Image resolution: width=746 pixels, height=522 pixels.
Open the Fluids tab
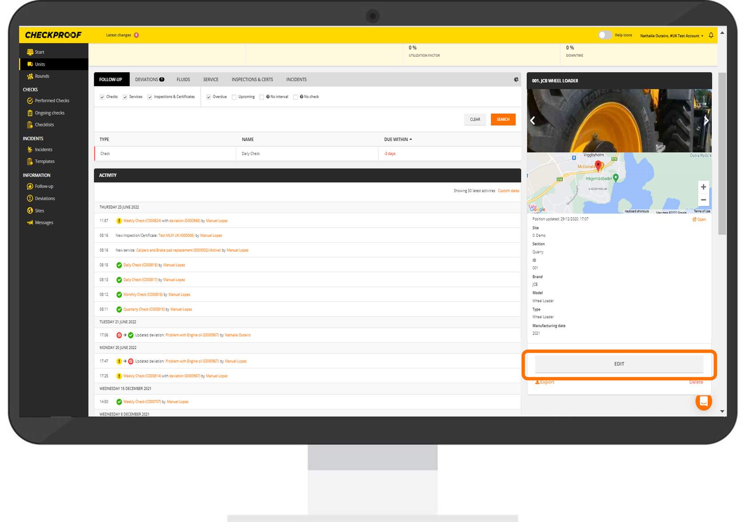click(x=183, y=80)
